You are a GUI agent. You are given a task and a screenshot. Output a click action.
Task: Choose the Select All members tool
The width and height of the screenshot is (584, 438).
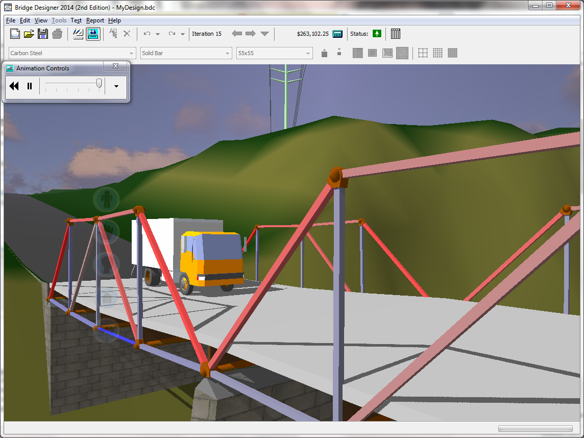[x=113, y=34]
